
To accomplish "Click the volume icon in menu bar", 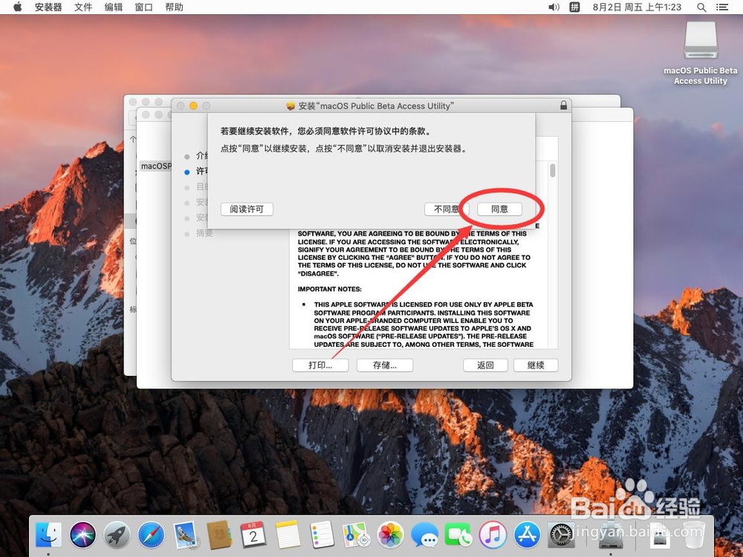I will pos(554,7).
